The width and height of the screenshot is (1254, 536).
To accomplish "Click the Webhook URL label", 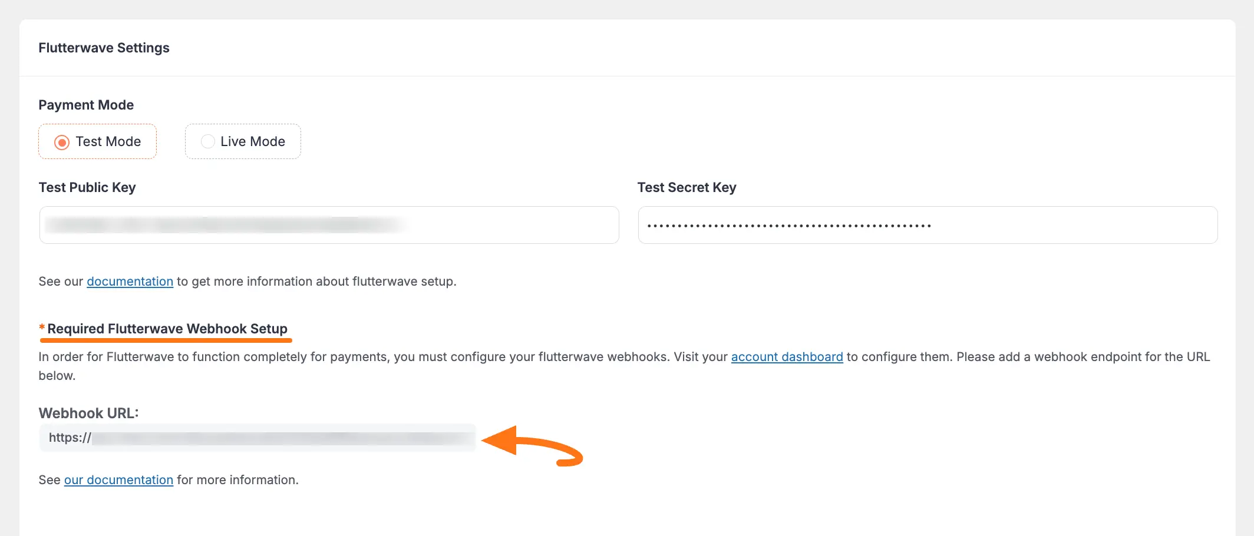I will [87, 413].
